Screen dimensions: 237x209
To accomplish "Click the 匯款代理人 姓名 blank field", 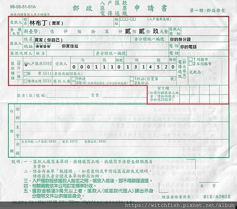I will coord(70,53).
